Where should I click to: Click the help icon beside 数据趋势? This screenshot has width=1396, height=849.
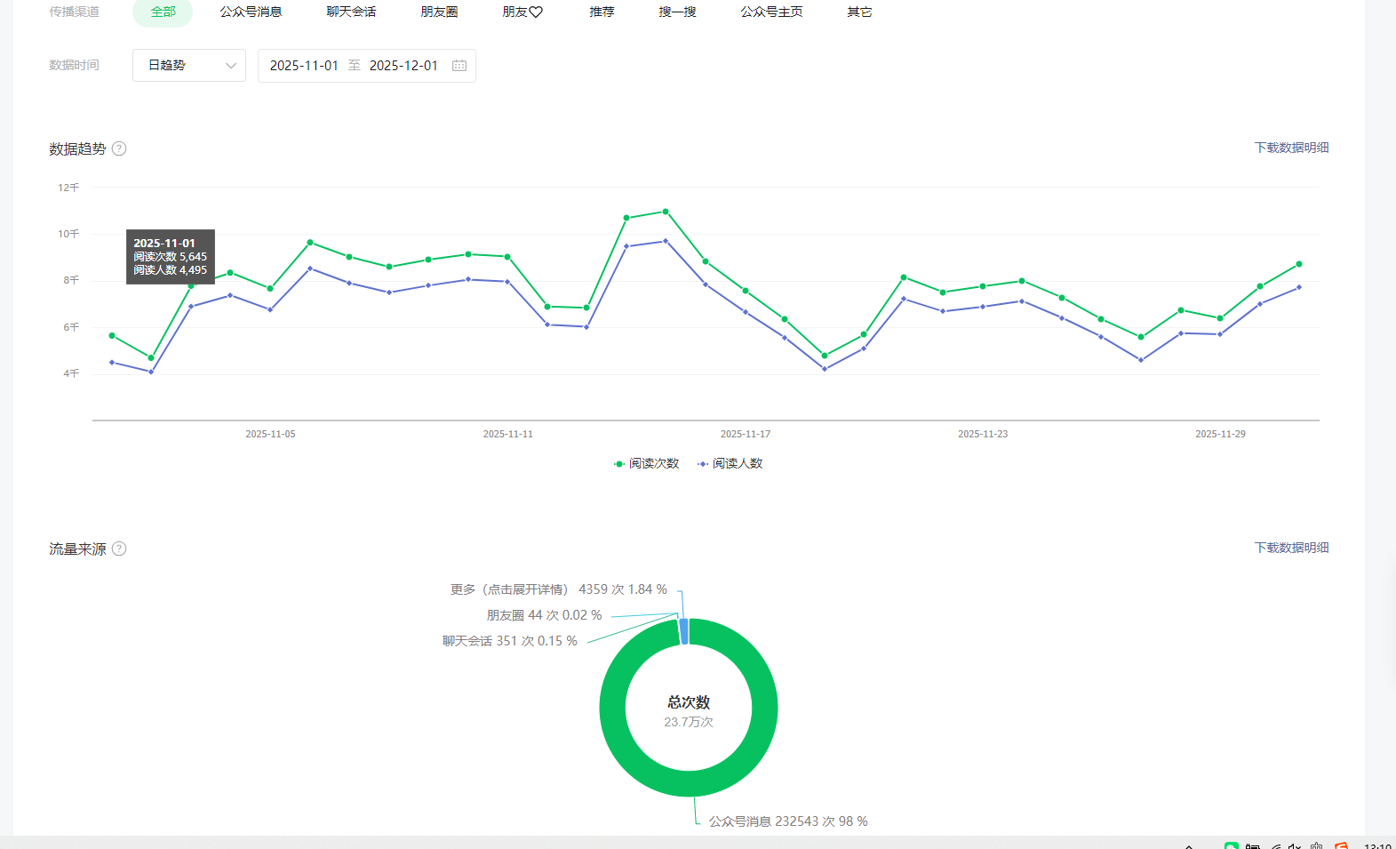point(119,148)
